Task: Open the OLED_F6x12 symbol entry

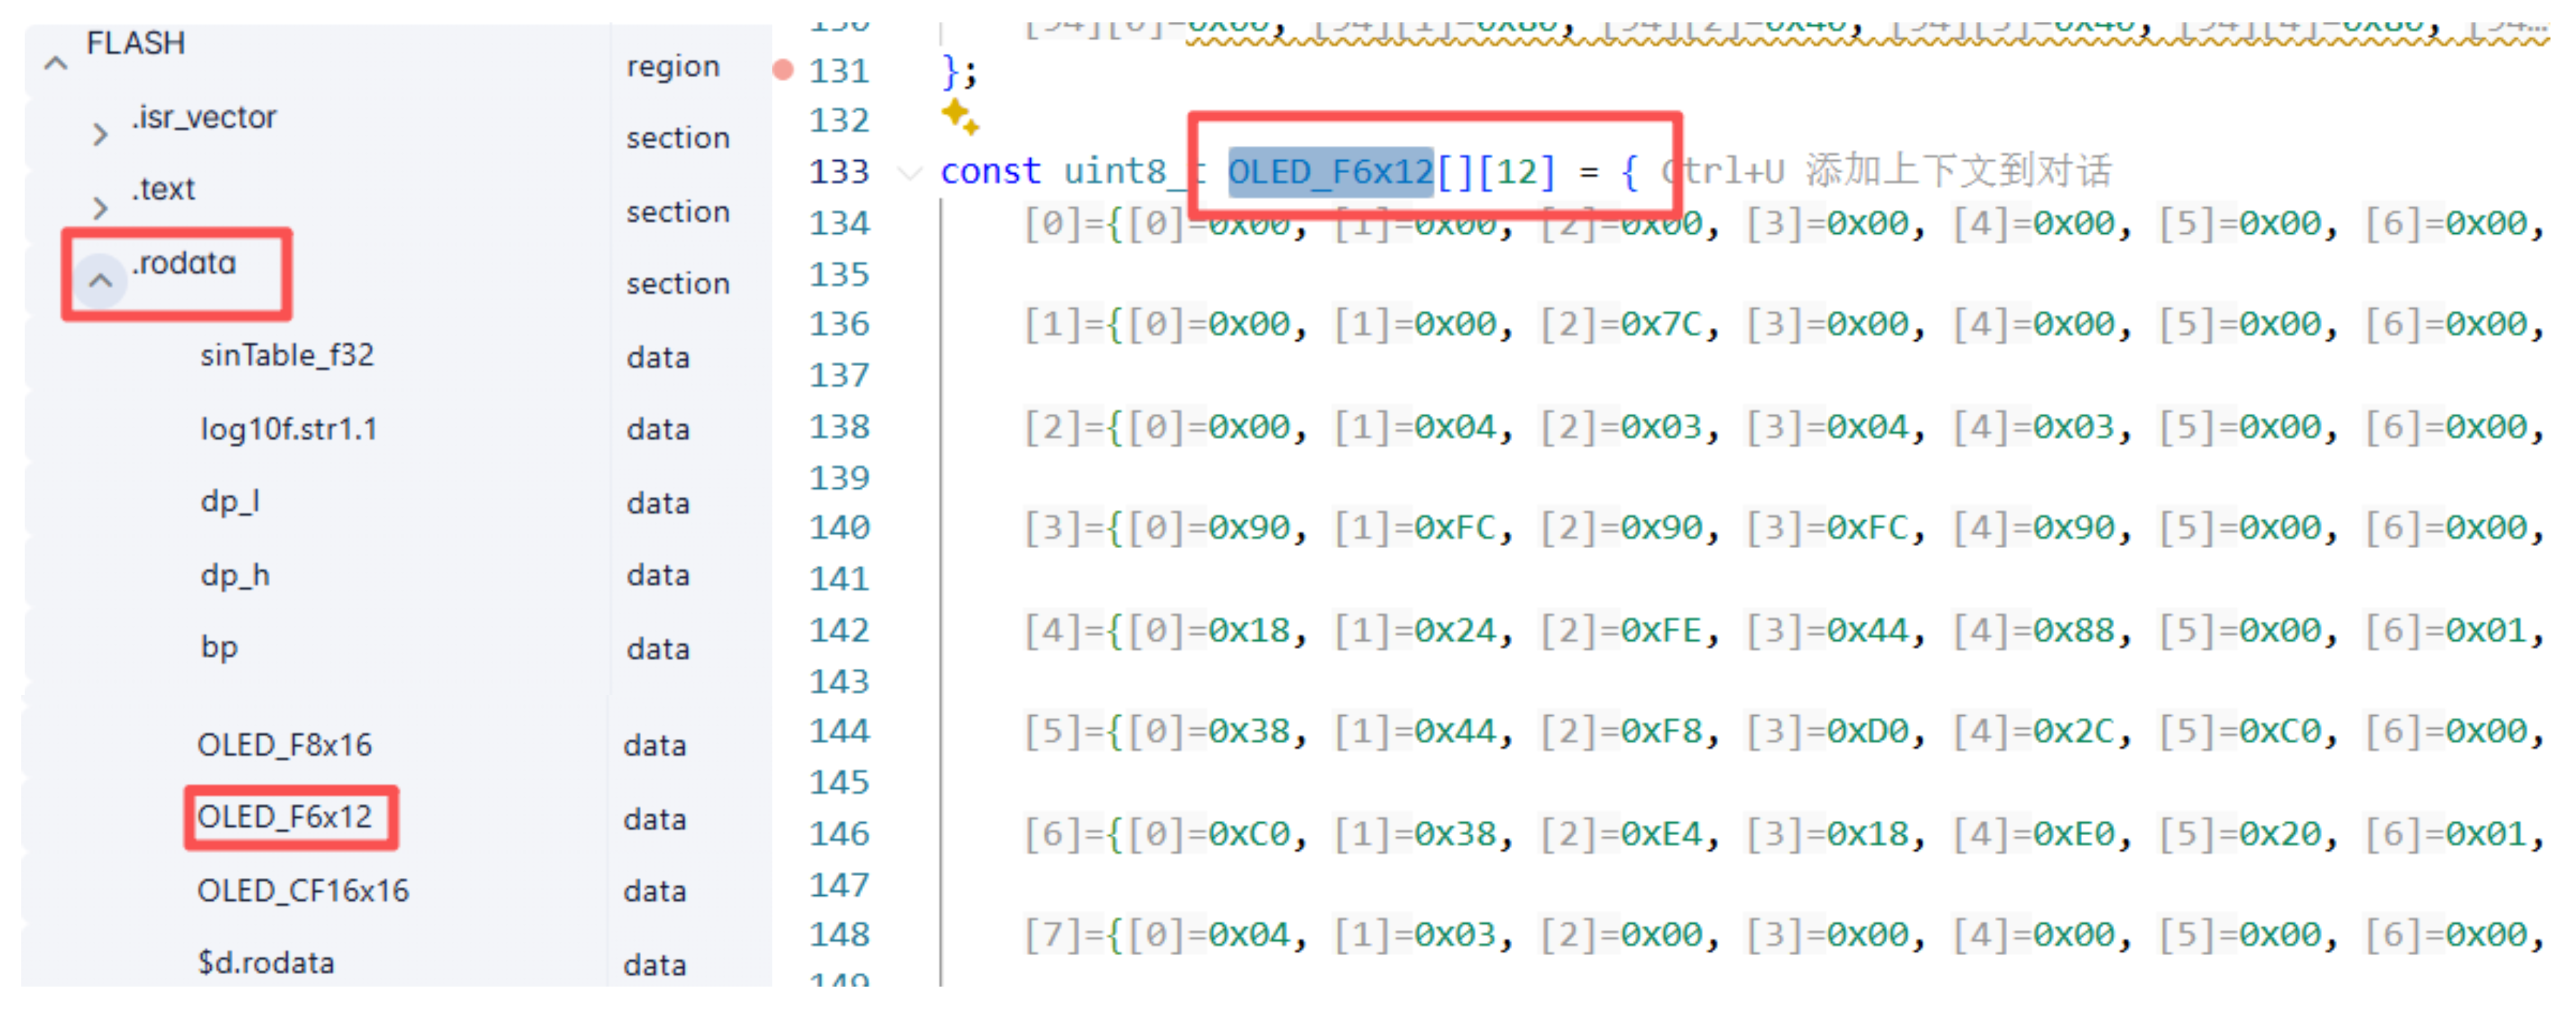Action: point(285,817)
